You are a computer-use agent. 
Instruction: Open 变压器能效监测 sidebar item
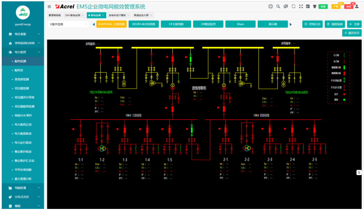point(23,106)
